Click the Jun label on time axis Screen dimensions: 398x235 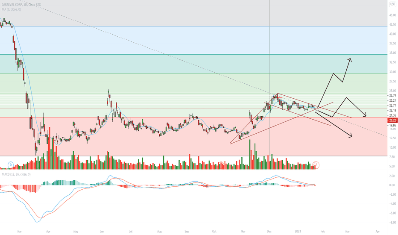[x=102, y=232]
